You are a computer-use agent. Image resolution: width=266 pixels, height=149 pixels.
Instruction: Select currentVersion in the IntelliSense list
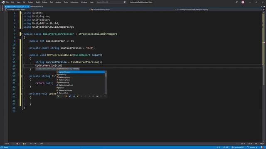coord(81,72)
